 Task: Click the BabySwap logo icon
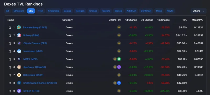pyautogui.click(x=19, y=75)
